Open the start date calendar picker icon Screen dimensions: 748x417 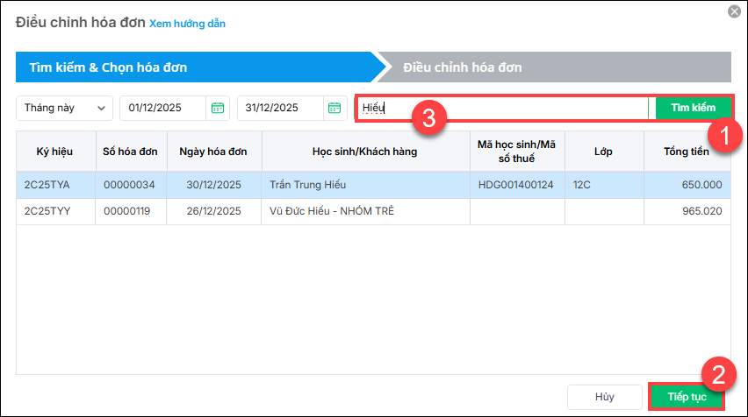click(x=218, y=108)
